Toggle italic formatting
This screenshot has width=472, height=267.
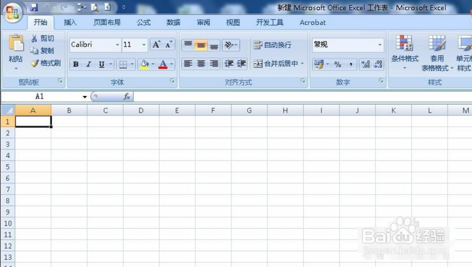point(89,64)
